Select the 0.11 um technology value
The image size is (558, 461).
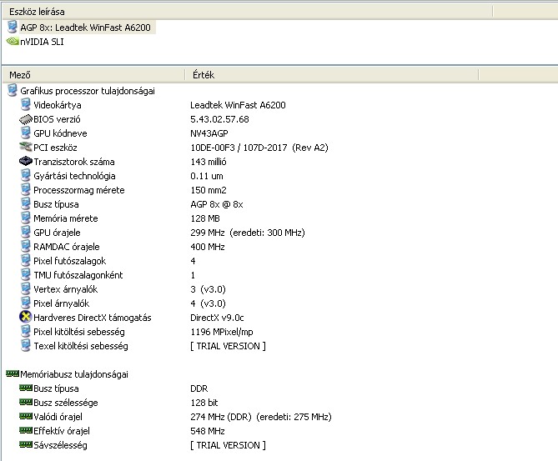207,176
